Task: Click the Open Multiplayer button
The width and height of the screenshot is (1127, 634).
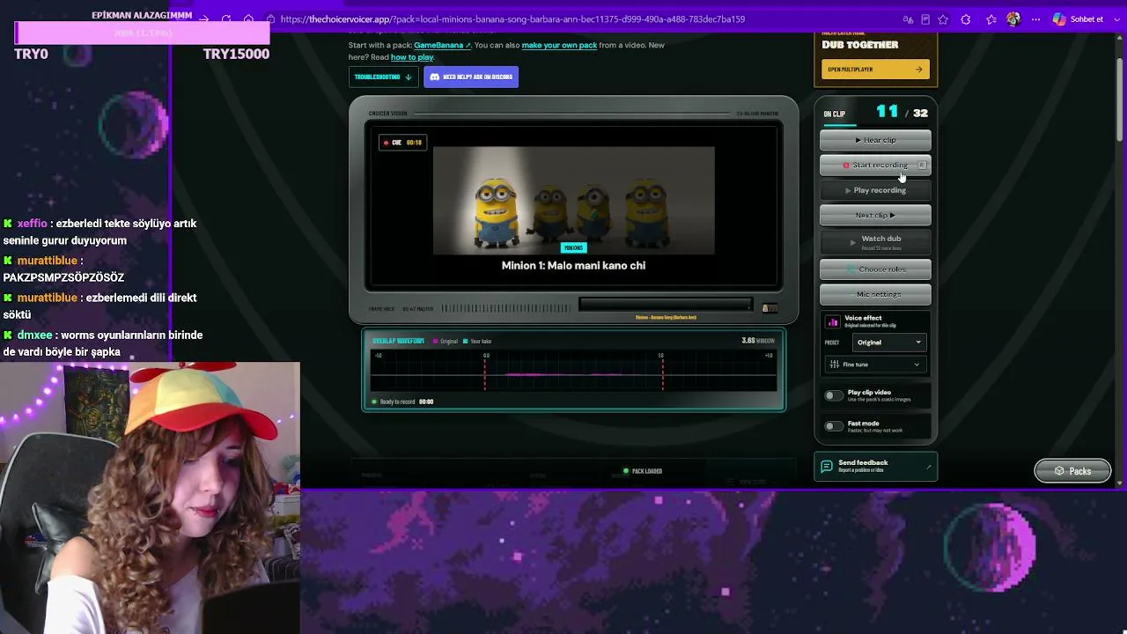Action: coord(875,70)
